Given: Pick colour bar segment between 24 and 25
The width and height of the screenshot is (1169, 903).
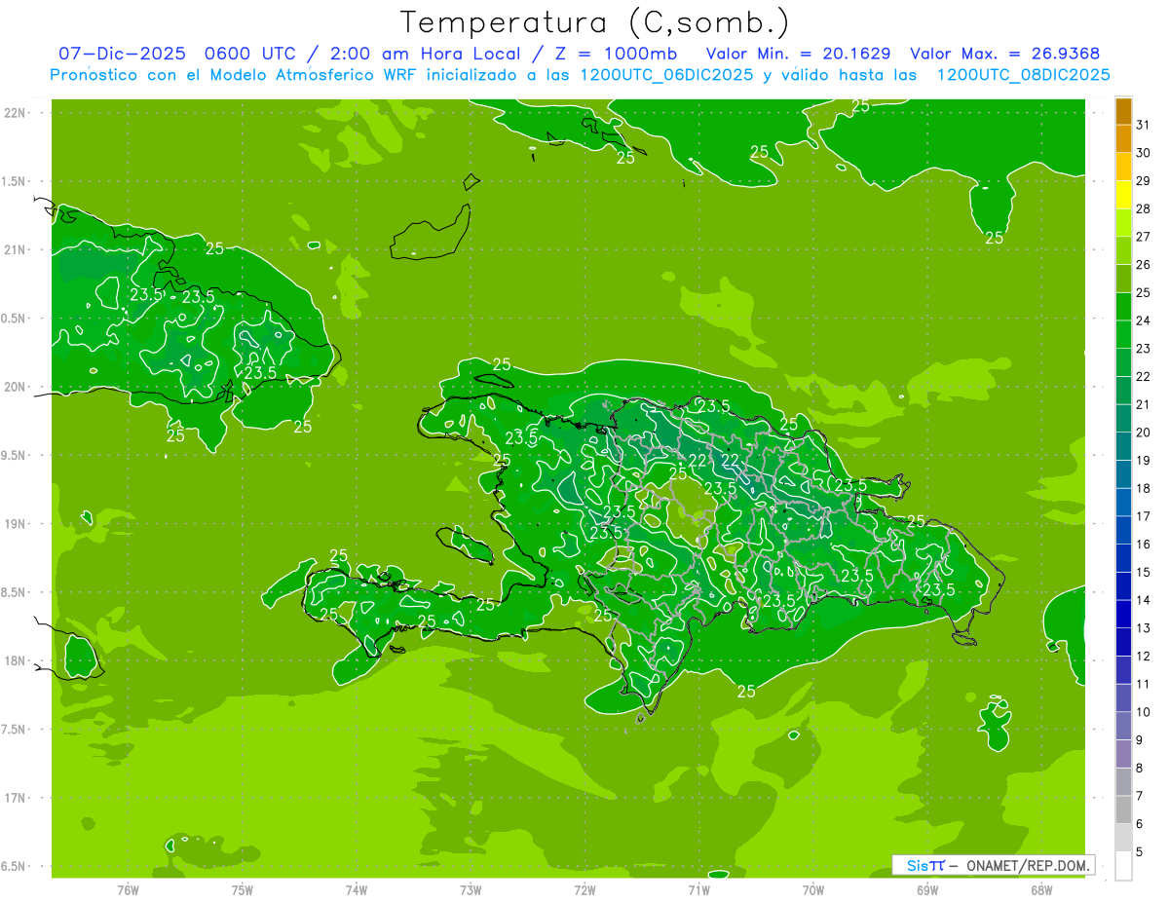Looking at the screenshot, I should [x=1123, y=307].
